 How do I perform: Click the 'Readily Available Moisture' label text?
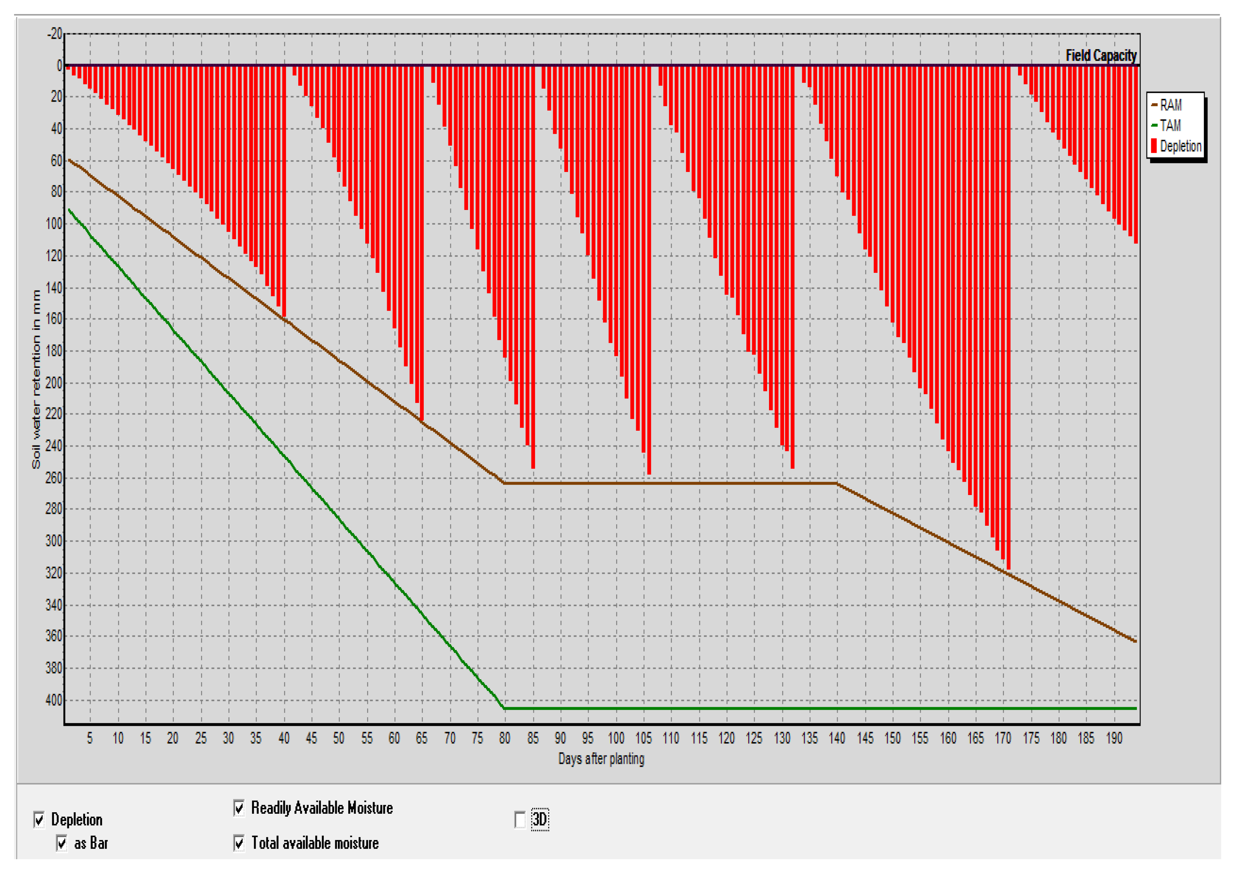pos(322,808)
